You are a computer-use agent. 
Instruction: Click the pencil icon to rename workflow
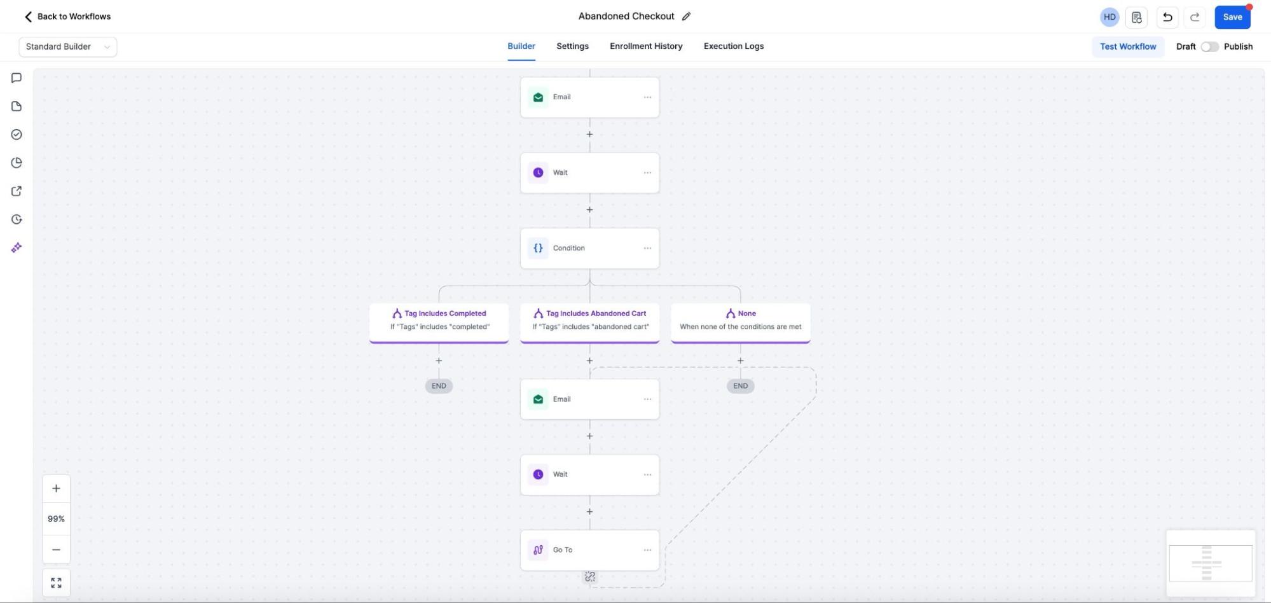click(x=686, y=17)
